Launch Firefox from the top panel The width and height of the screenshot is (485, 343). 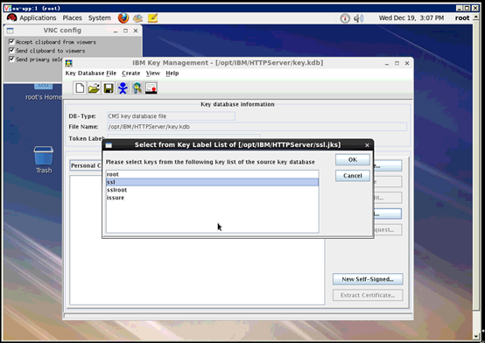123,18
